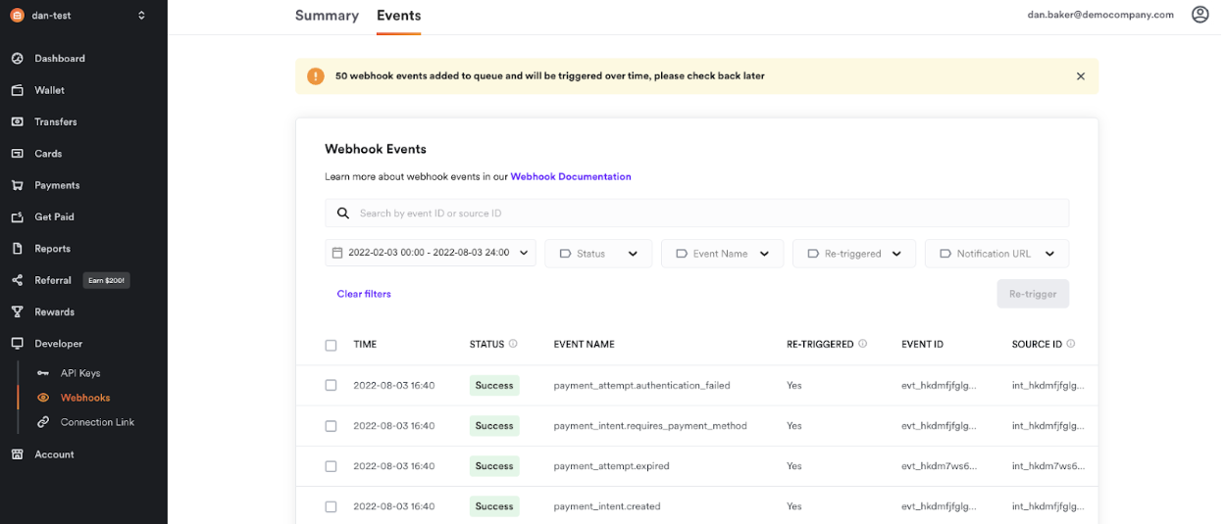Click the API Keys key icon
Screen dimensions: 1225x524
(x=42, y=373)
